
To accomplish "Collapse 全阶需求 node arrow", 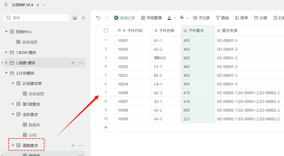I will pos(13,114).
